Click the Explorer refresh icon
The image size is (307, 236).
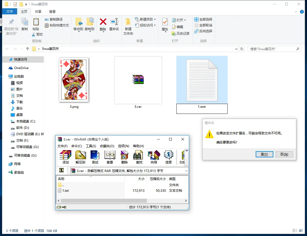(x=242, y=49)
